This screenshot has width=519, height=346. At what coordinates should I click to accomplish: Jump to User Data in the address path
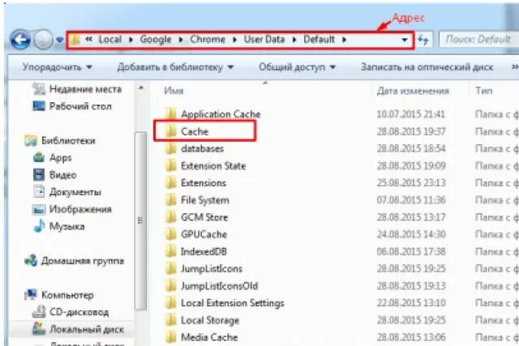click(264, 40)
